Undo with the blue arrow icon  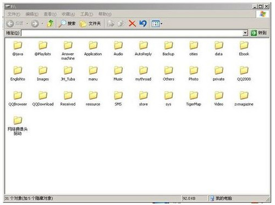(x=143, y=24)
